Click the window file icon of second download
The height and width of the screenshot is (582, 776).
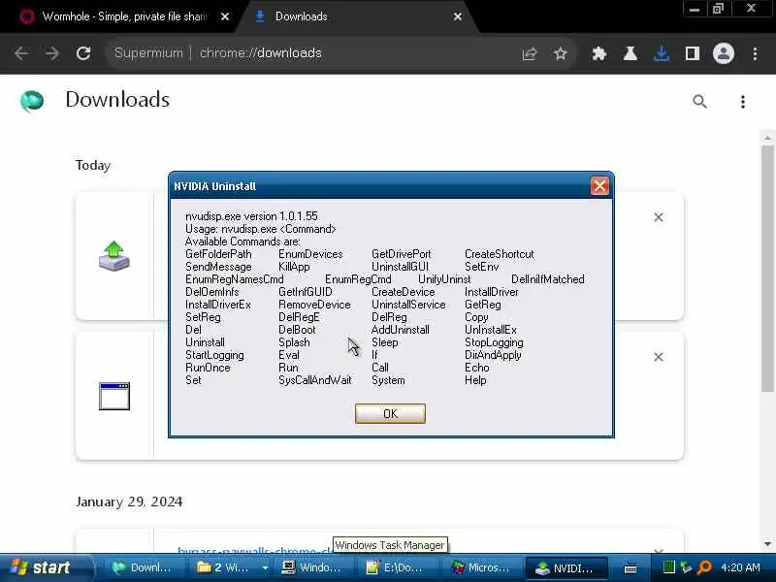tap(113, 396)
